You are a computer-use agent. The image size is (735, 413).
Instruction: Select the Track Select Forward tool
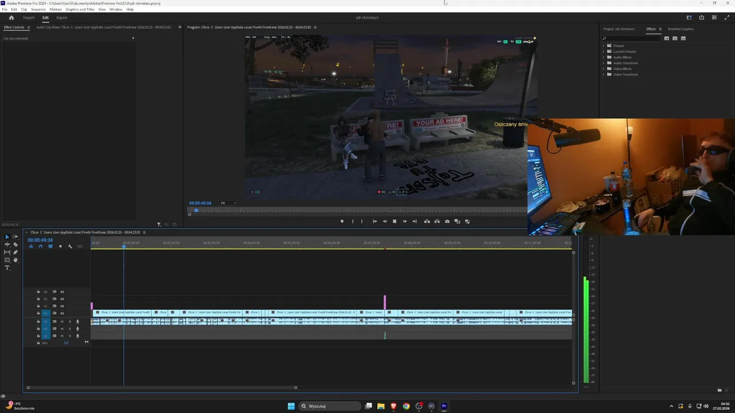(x=16, y=237)
